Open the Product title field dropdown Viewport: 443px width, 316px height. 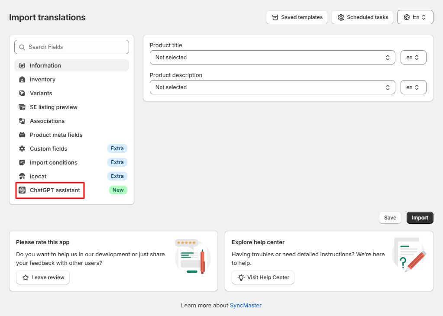272,57
